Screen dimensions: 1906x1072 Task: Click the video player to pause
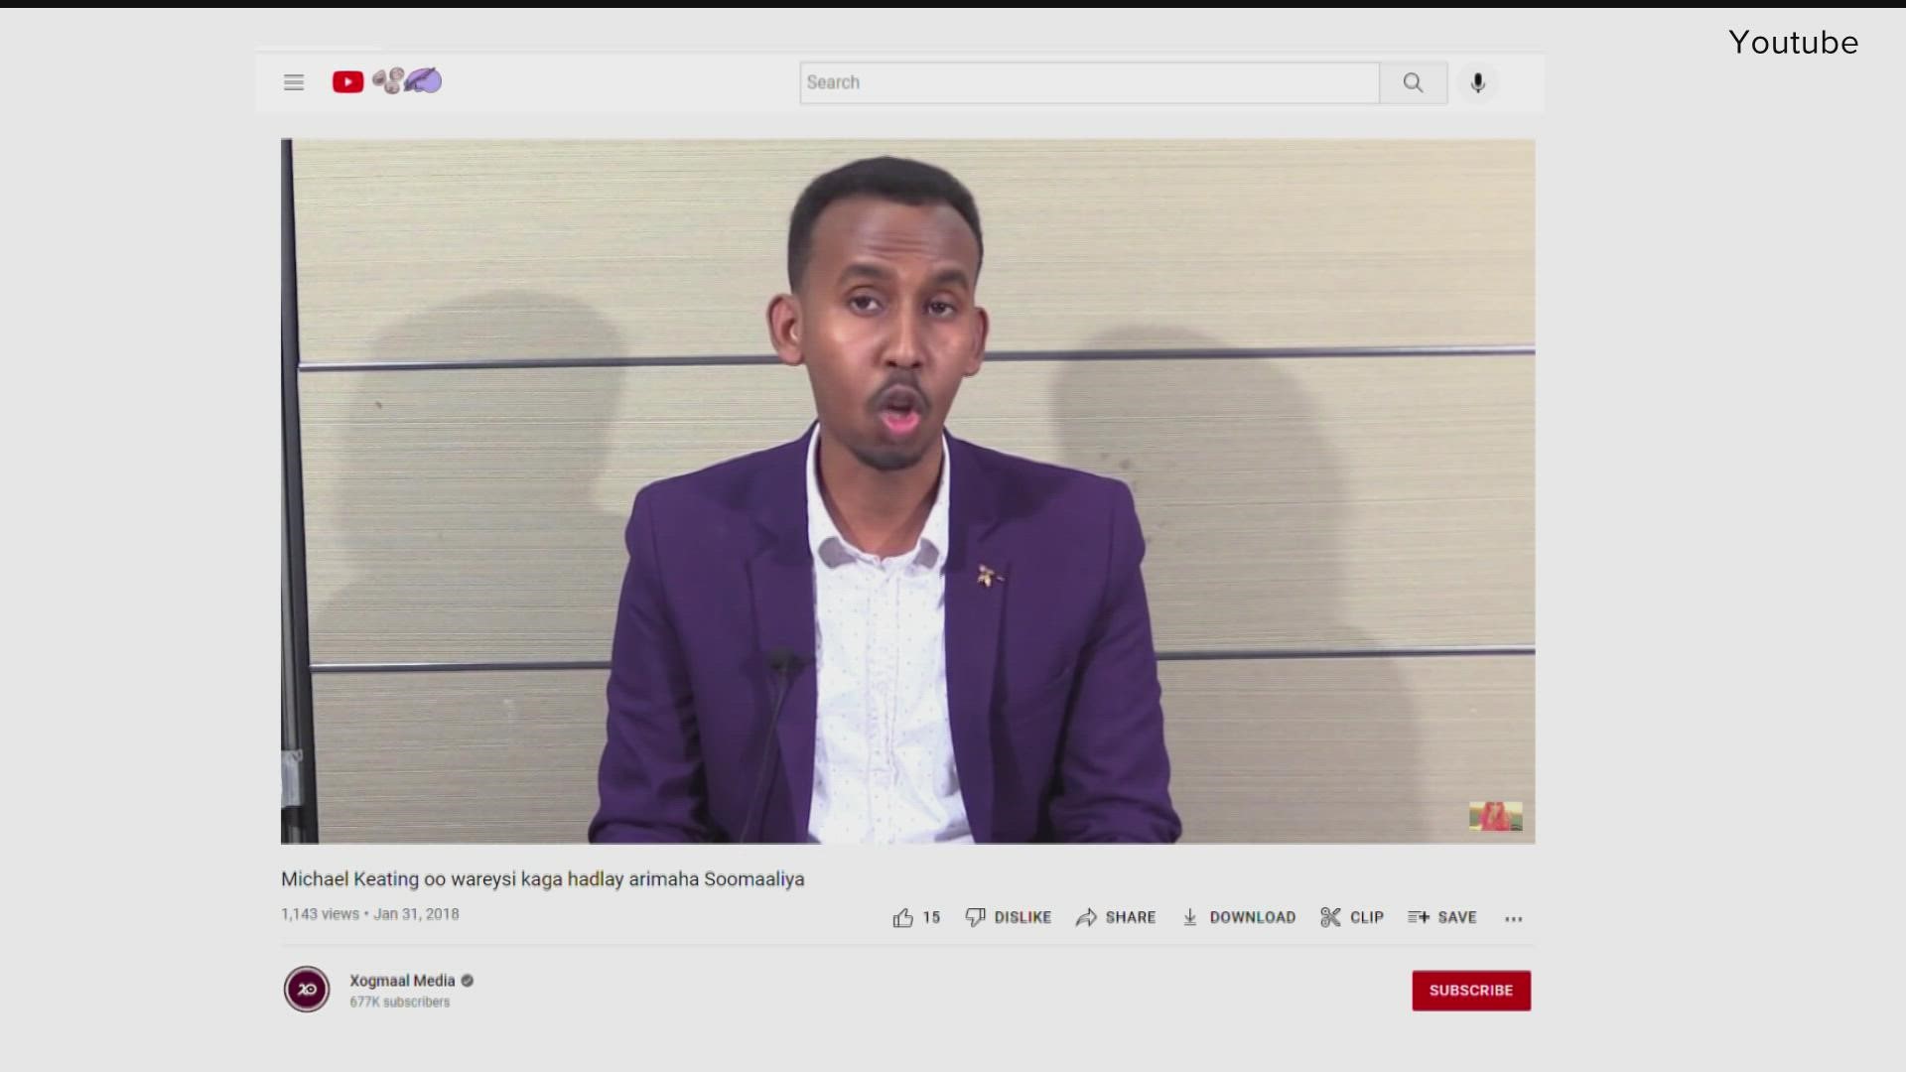tap(906, 490)
